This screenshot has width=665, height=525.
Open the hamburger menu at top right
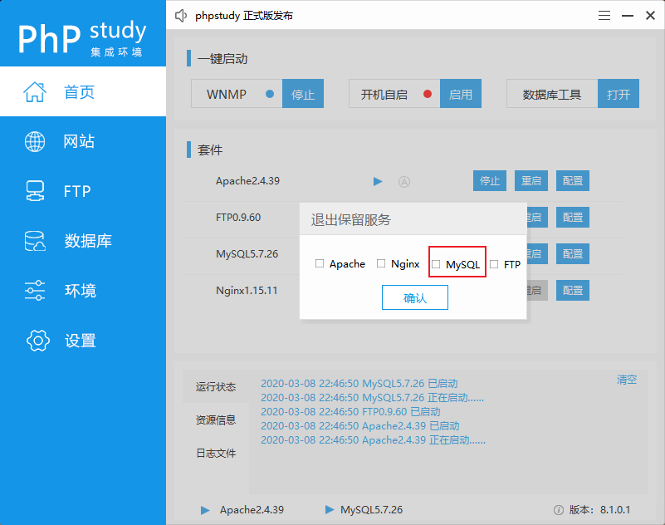click(604, 15)
